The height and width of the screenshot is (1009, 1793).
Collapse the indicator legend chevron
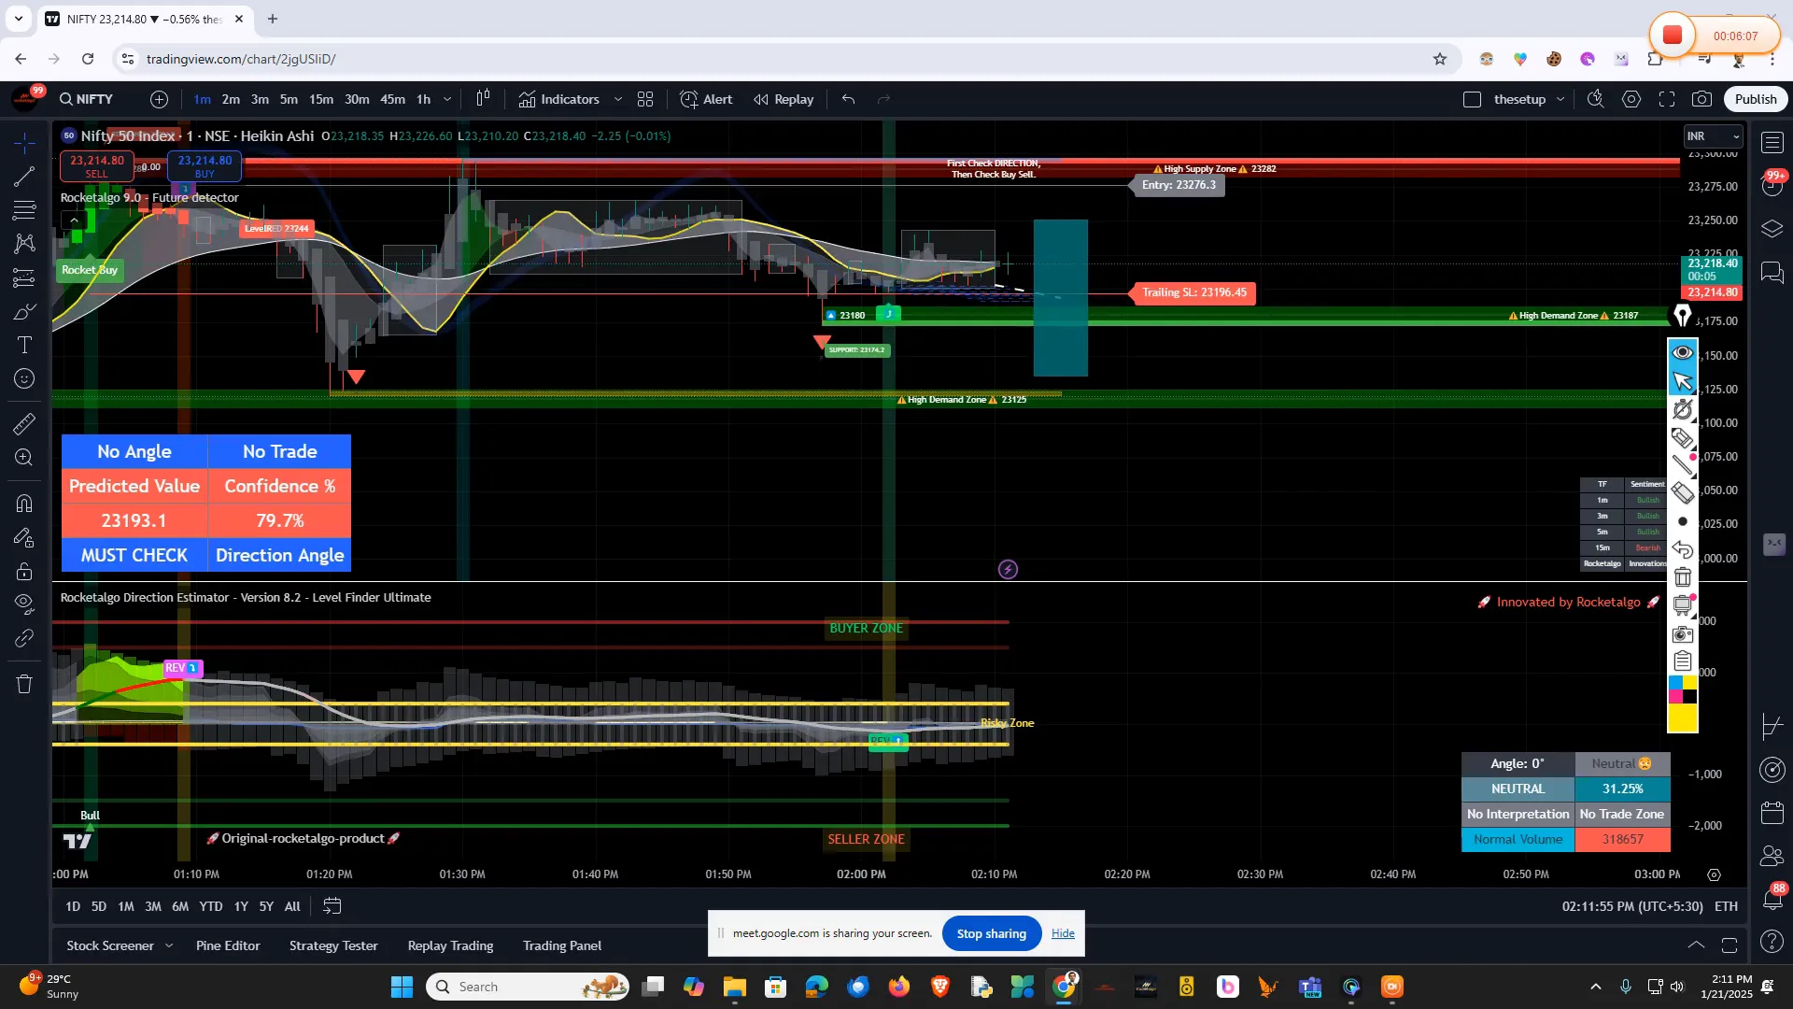74,220
